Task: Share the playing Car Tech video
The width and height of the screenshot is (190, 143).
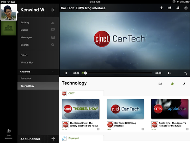Action: (169, 8)
